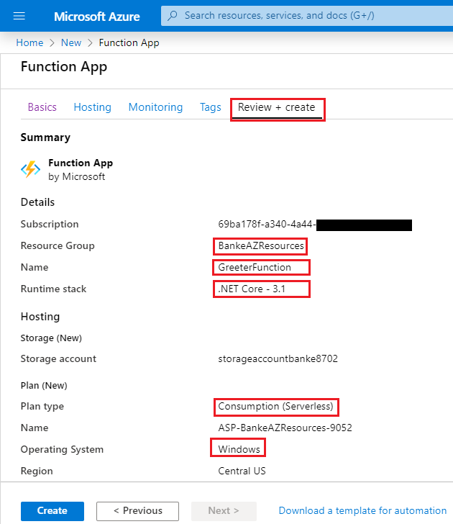
Task: Click the Details section heading
Action: (37, 202)
